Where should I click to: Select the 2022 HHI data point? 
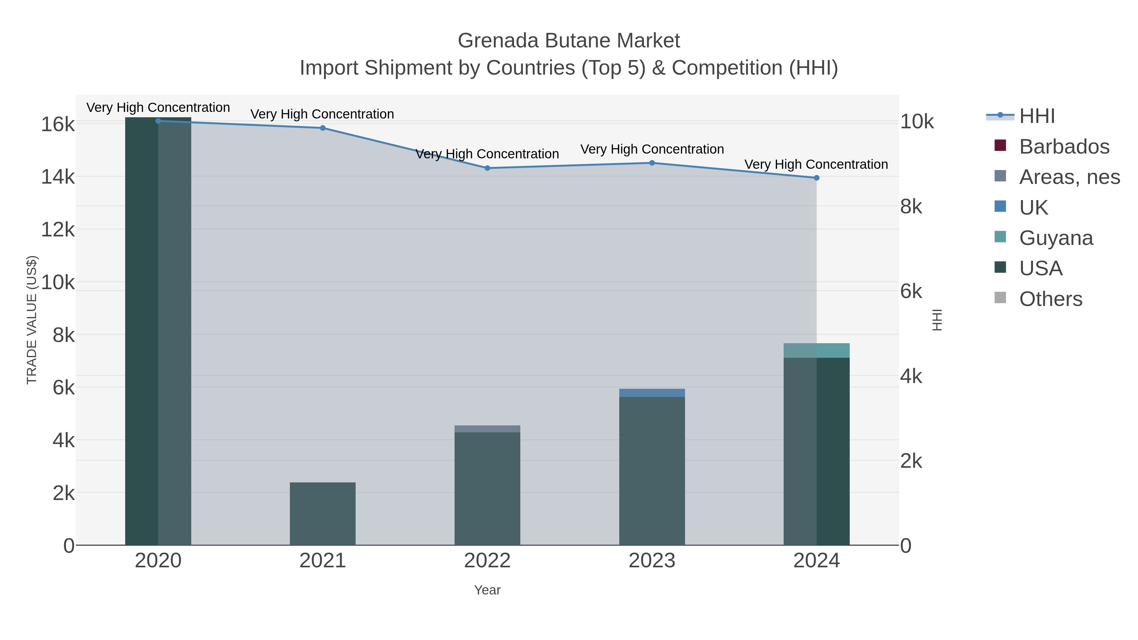[487, 168]
